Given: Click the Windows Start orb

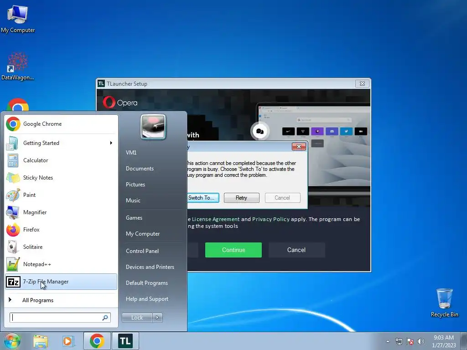Looking at the screenshot, I should 12,341.
